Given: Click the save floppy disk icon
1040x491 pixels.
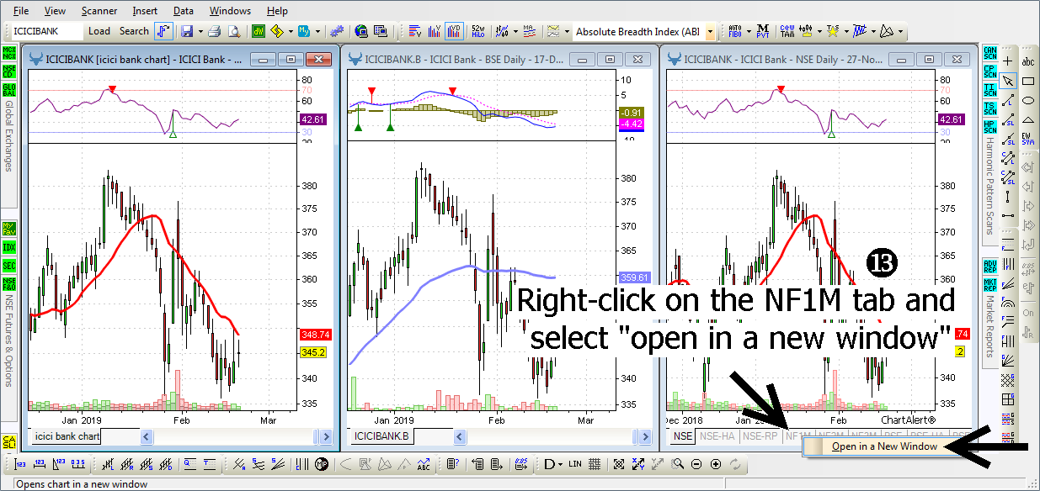Looking at the screenshot, I should coord(187,31).
